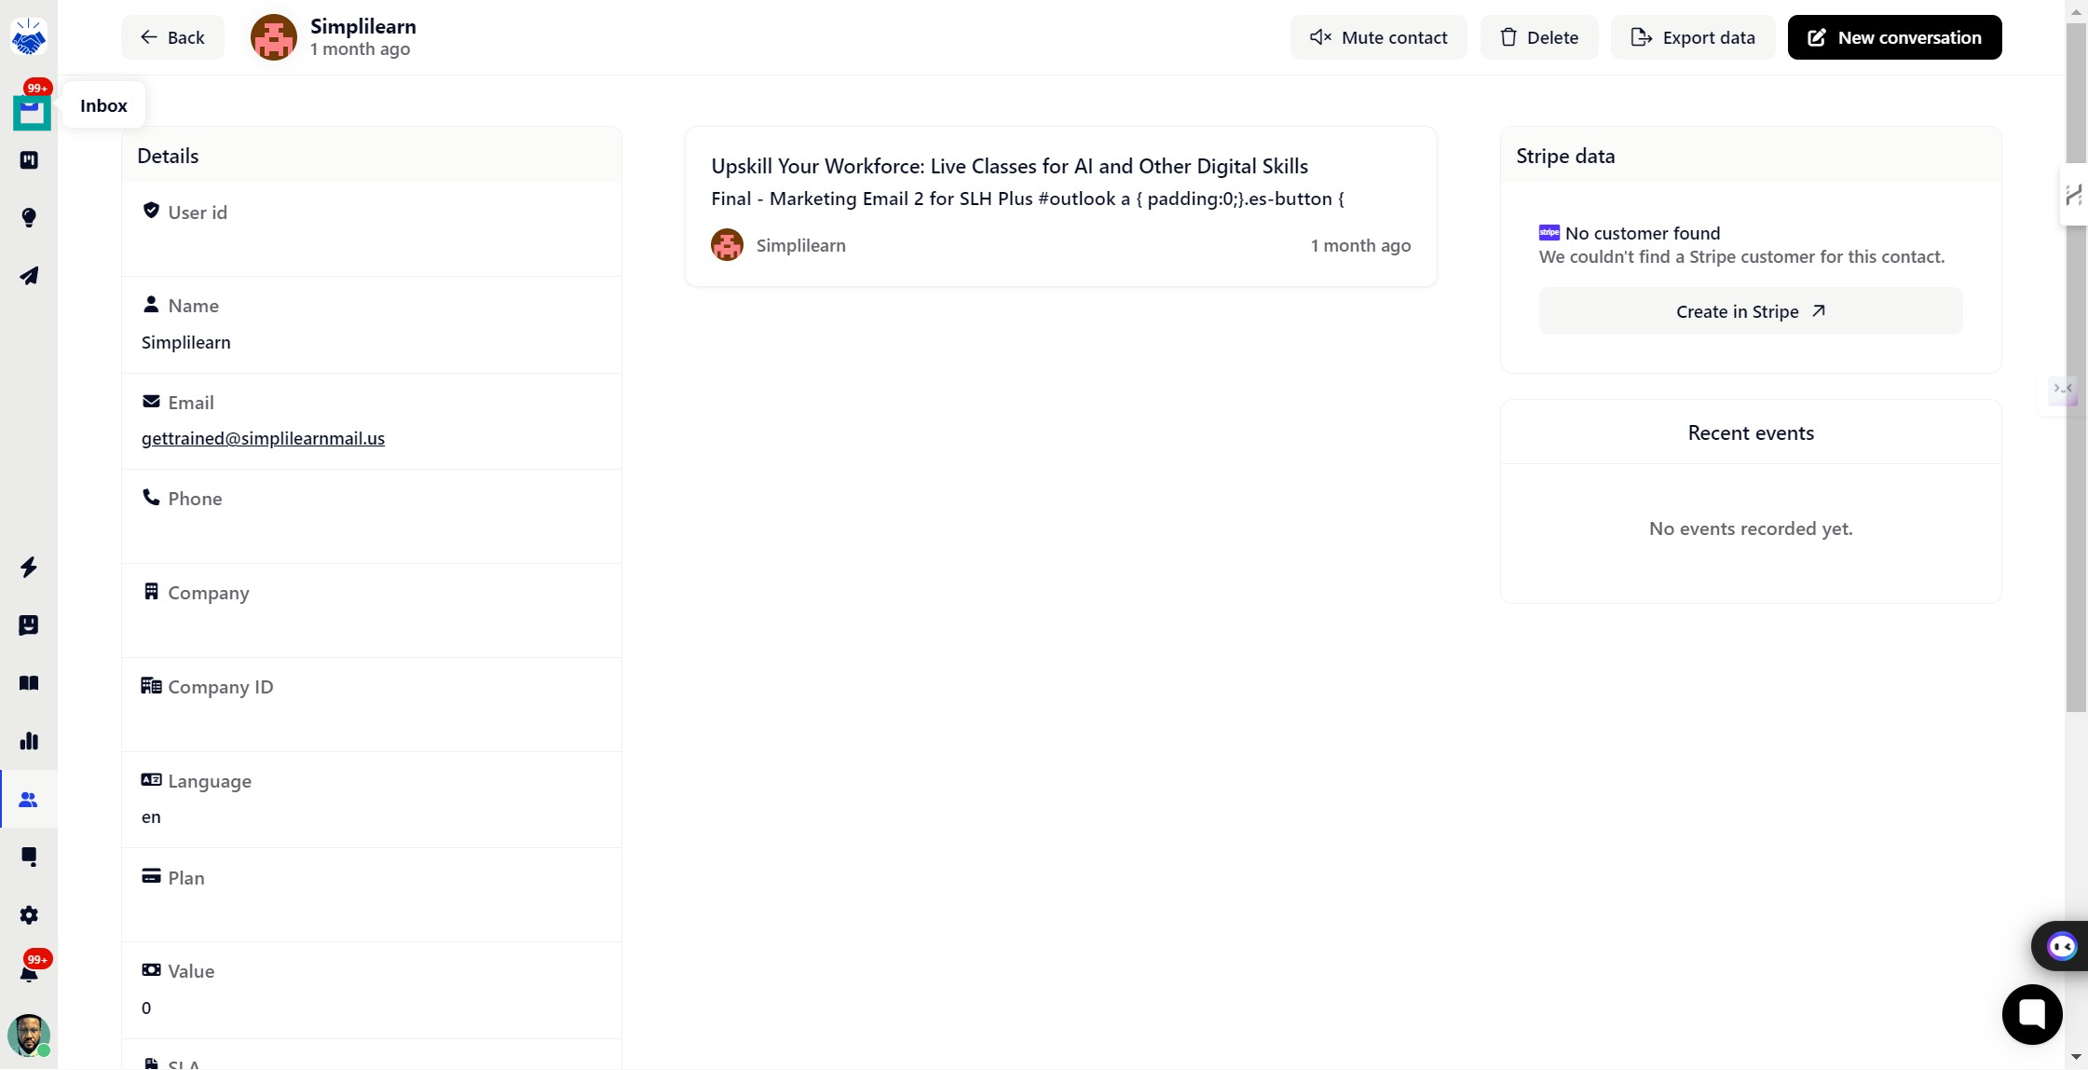Click the Simplilearn avatar in header
This screenshot has height=1070, width=2088.
click(x=274, y=37)
